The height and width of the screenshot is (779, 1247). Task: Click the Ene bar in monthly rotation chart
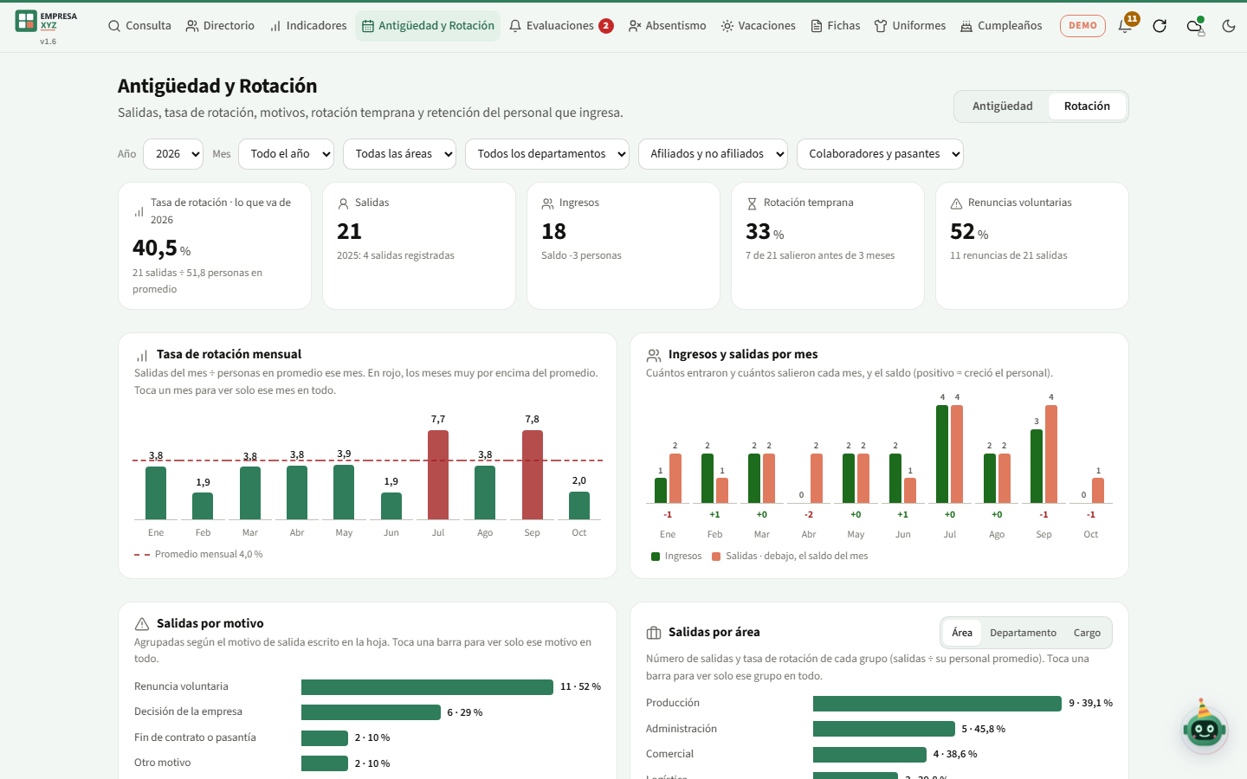[x=156, y=493]
